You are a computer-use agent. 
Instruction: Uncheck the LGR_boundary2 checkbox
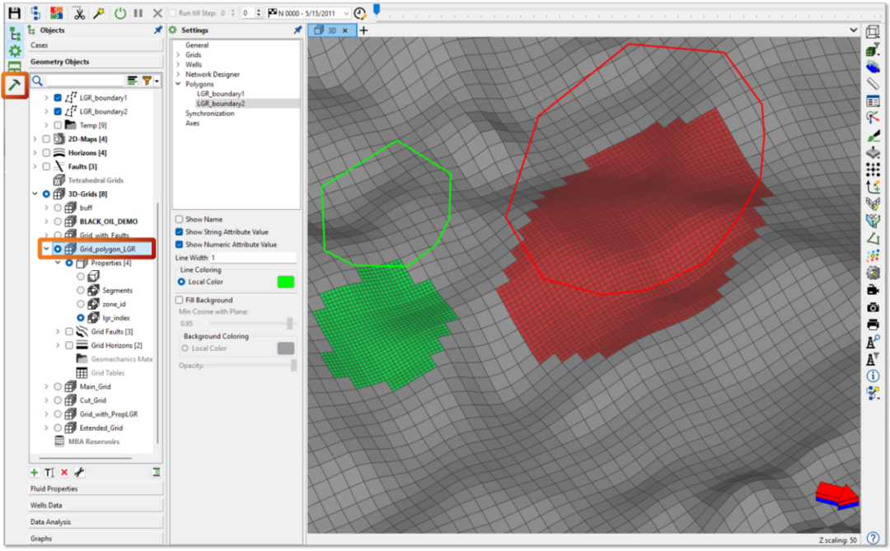[x=58, y=111]
